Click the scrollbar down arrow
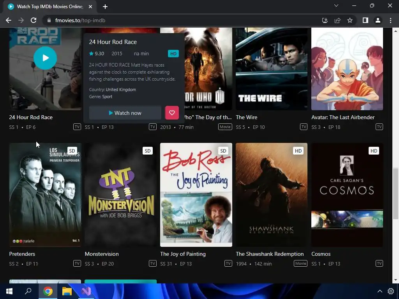399x299 pixels. 395,280
